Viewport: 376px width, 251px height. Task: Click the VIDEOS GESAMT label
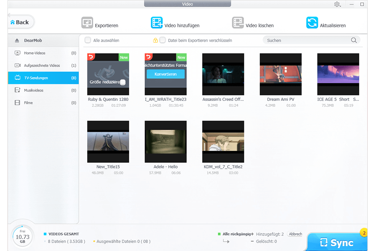[64, 234]
